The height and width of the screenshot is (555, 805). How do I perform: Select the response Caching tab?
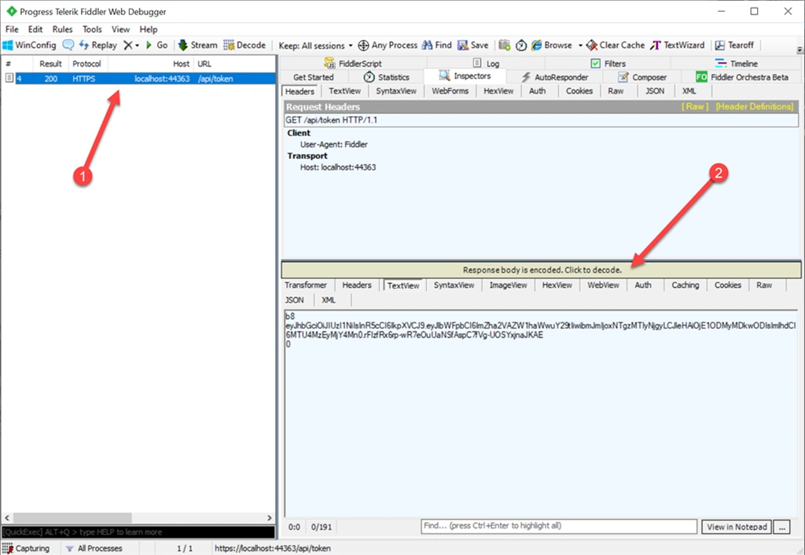click(x=685, y=285)
